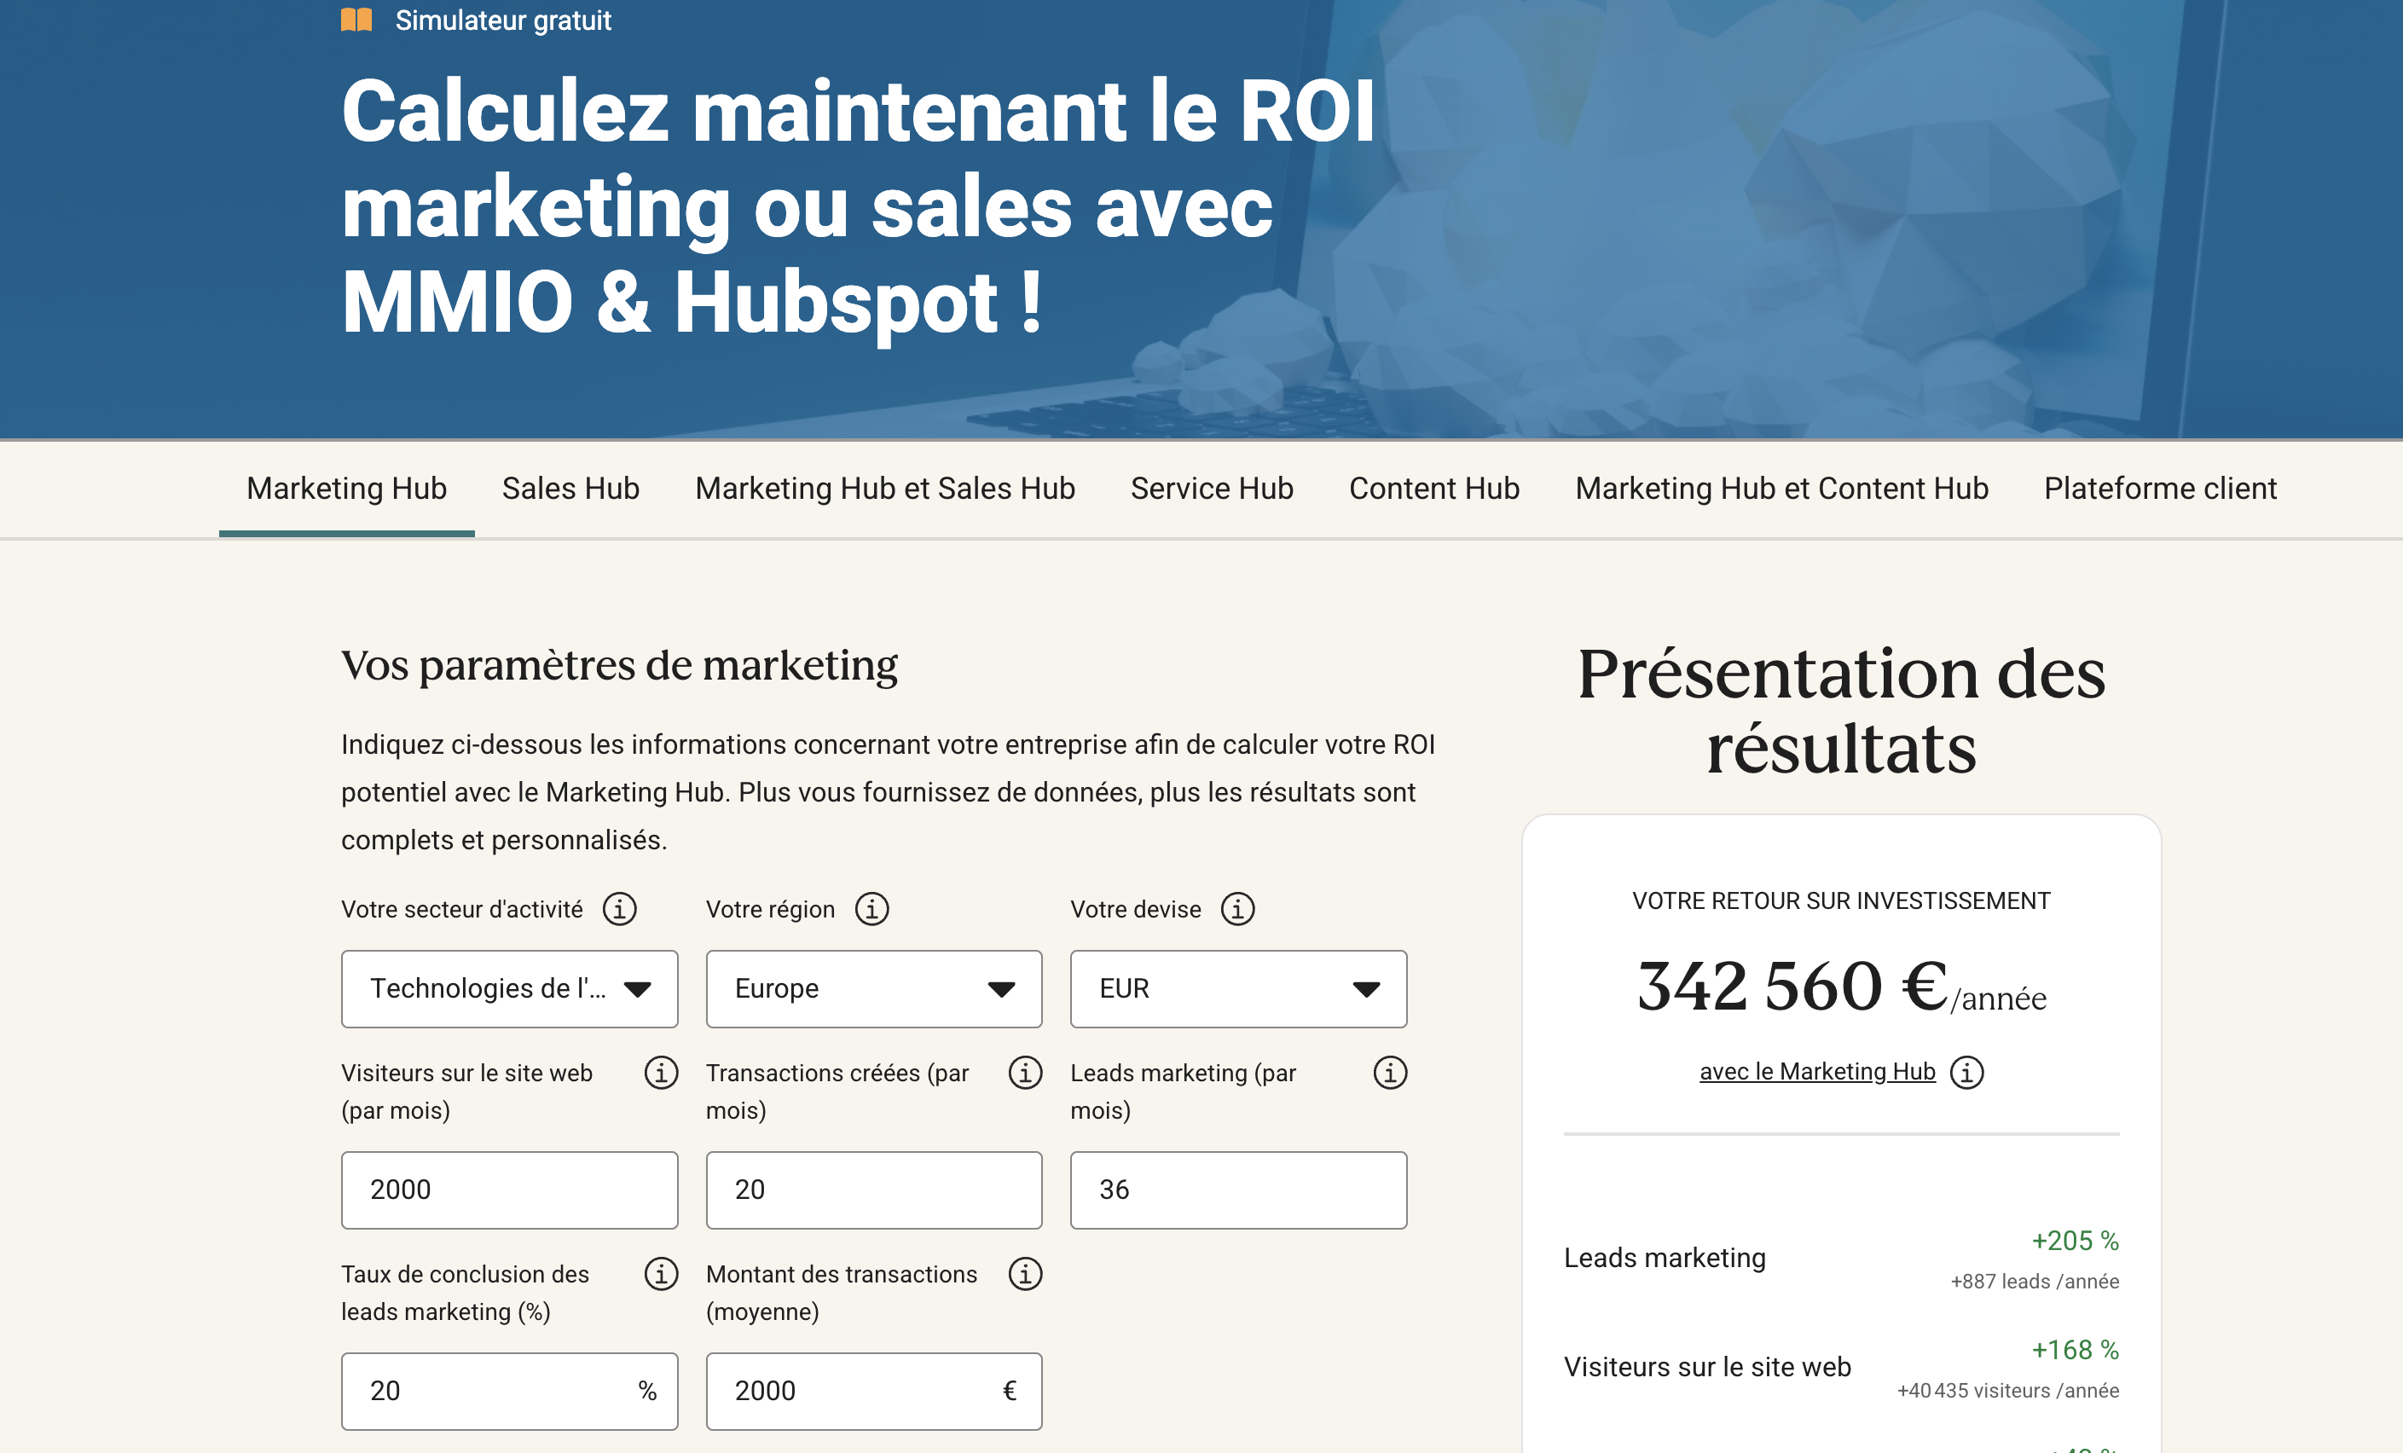Viewport: 2403px width, 1453px height.
Task: Open the EUR currency dropdown
Action: coord(1237,989)
